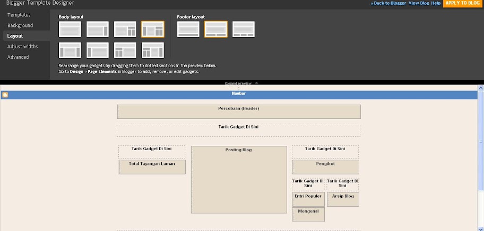Select the Posting Blog gadget
This screenshot has height=231, width=484.
239,180
